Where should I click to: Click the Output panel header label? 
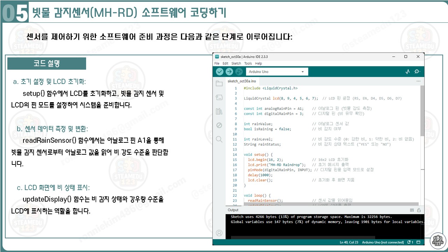233,210
